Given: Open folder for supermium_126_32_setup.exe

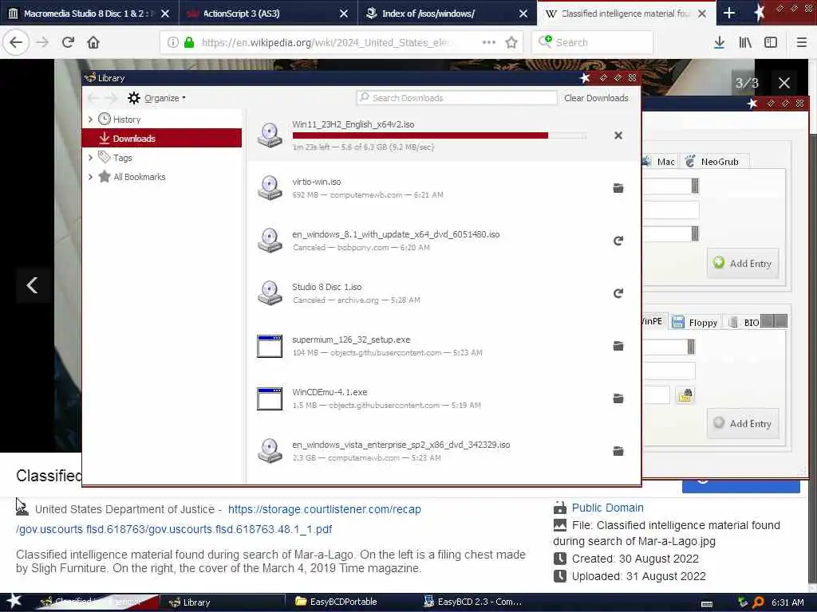Looking at the screenshot, I should pyautogui.click(x=618, y=346).
